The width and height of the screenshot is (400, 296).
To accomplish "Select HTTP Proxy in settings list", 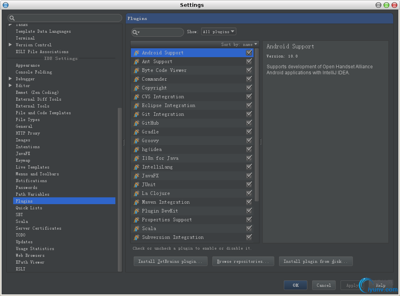I will [x=28, y=133].
